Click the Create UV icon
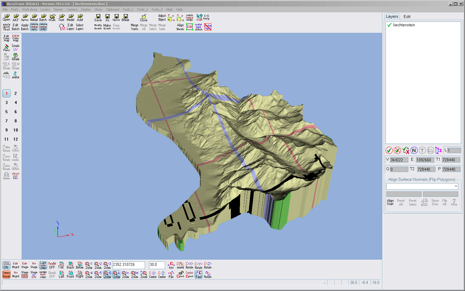The width and height of the screenshot is (465, 291). tap(16, 48)
